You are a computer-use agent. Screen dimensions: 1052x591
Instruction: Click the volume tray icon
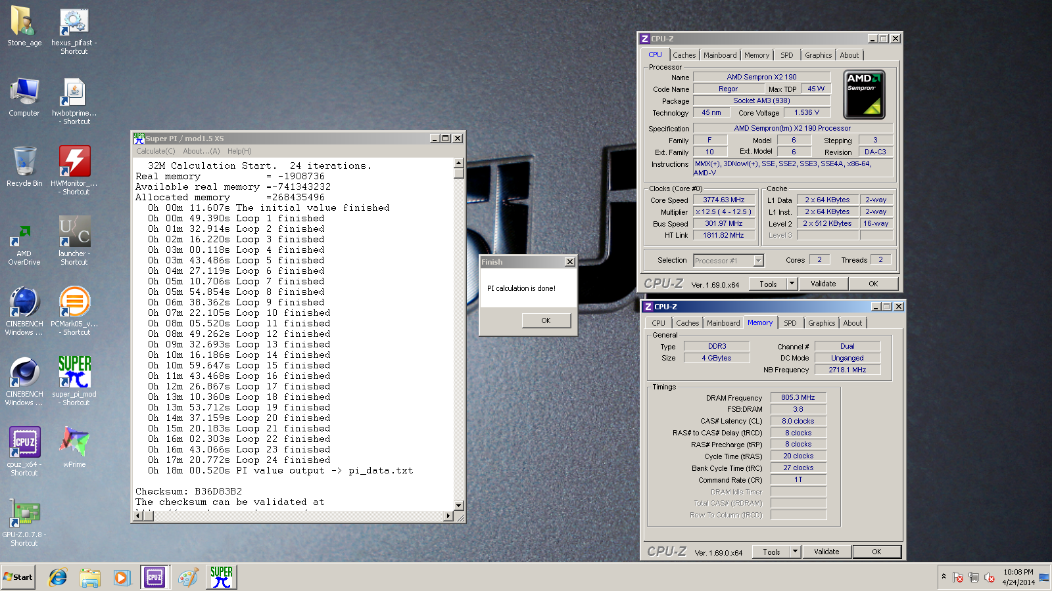pyautogui.click(x=990, y=578)
